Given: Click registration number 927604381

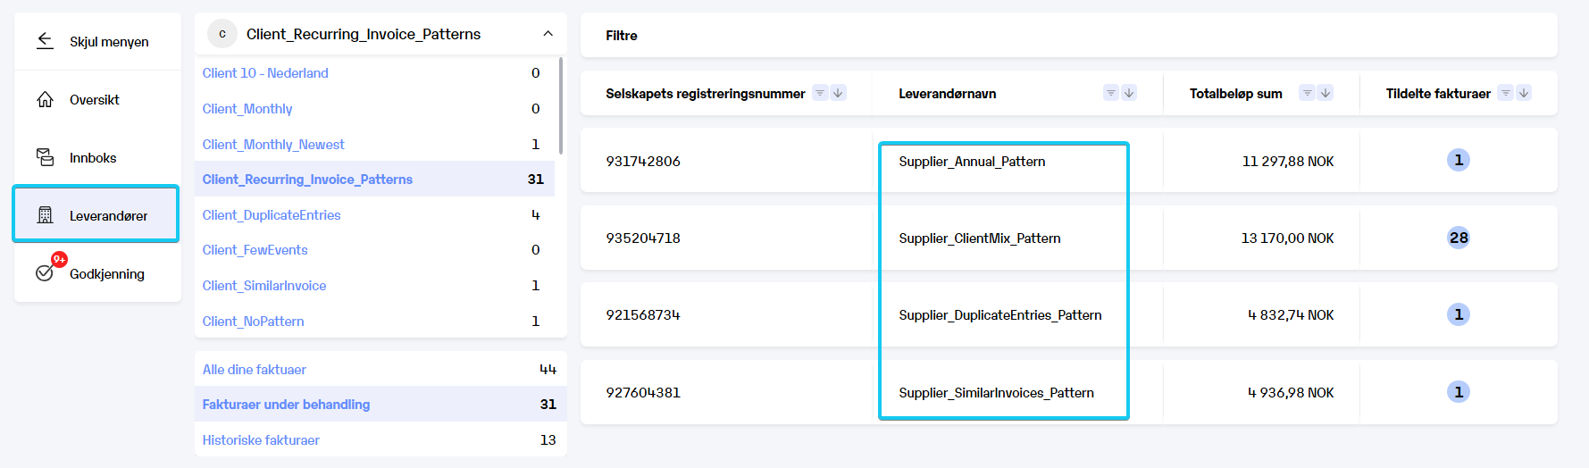Looking at the screenshot, I should (x=643, y=393).
